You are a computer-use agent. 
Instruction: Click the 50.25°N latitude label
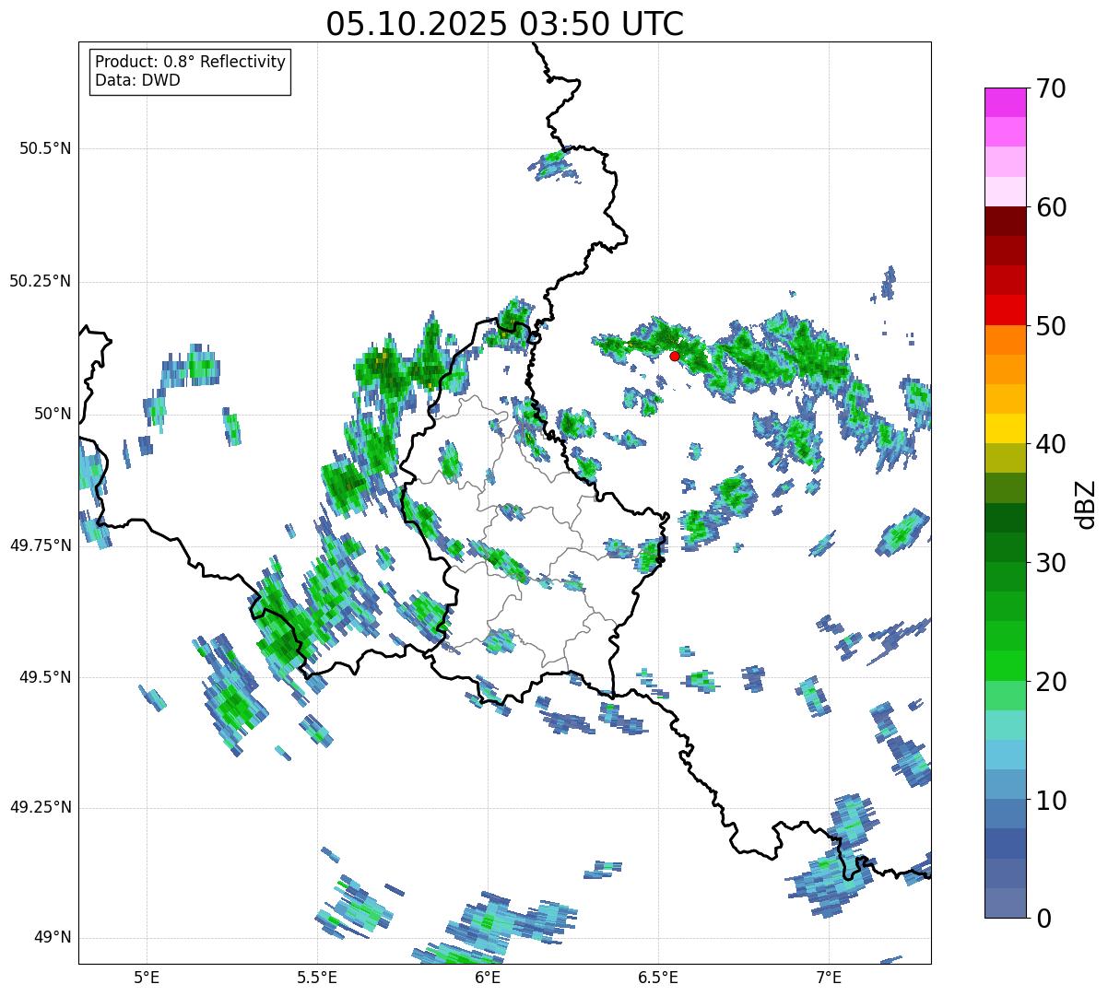click(x=41, y=281)
